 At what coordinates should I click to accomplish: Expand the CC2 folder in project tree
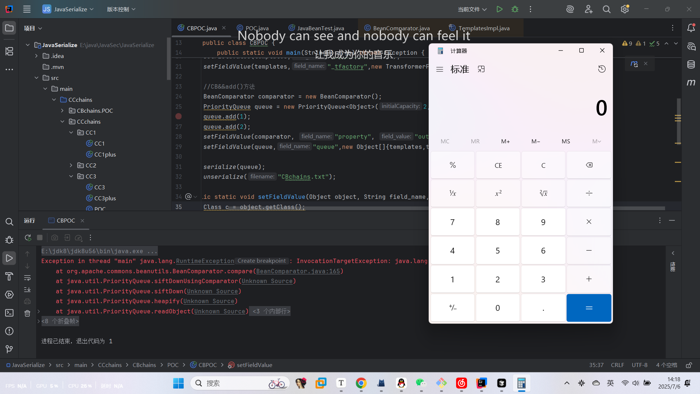[x=71, y=165]
